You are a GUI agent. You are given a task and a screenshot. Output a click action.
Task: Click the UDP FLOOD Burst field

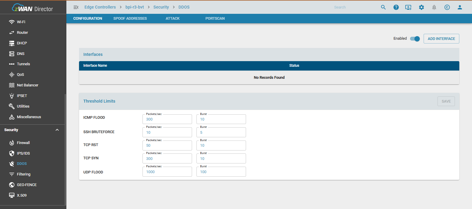(221, 172)
